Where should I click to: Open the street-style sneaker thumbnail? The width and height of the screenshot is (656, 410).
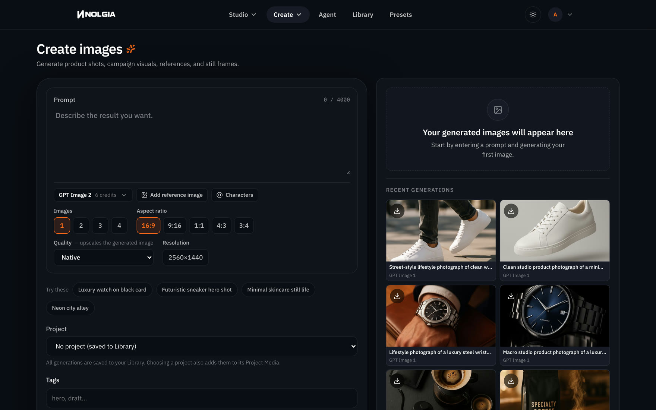[441, 231]
